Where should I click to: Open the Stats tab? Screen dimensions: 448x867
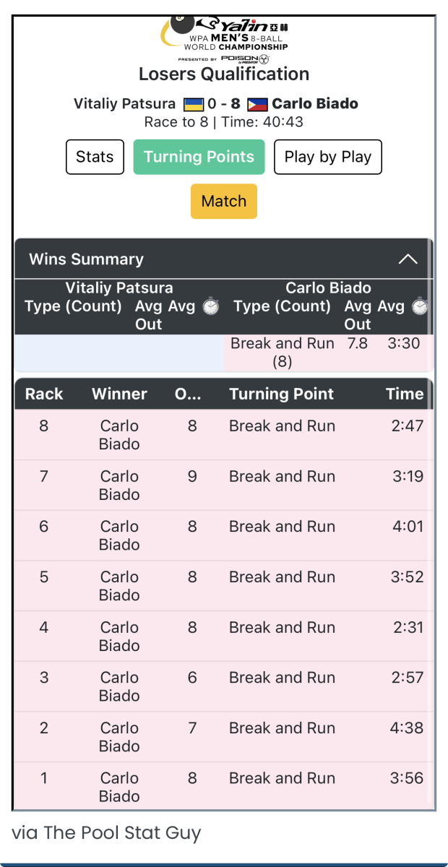pyautogui.click(x=95, y=157)
